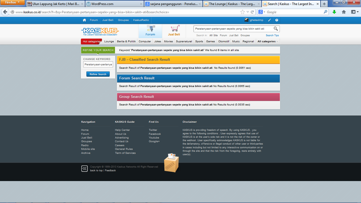The height and width of the screenshot is (203, 361).
Task: Click the Firefox back arrow button
Action: tap(5, 12)
